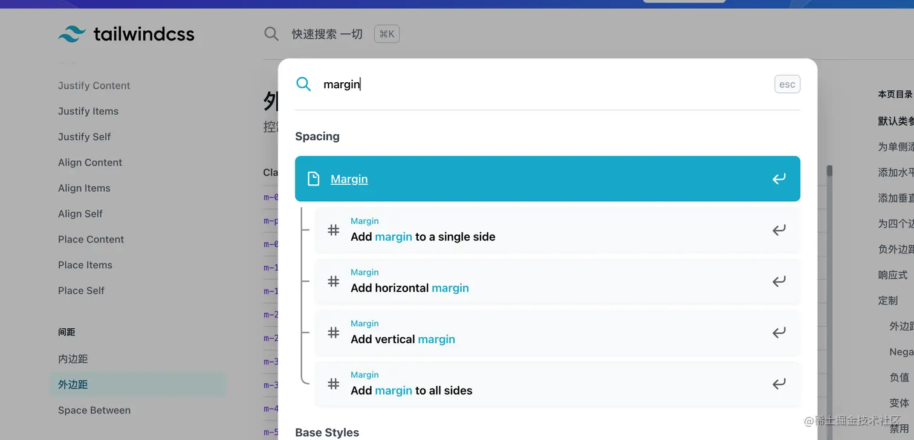Click enter arrow on Add horizontal margin
This screenshot has width=914, height=440.
[x=779, y=281]
